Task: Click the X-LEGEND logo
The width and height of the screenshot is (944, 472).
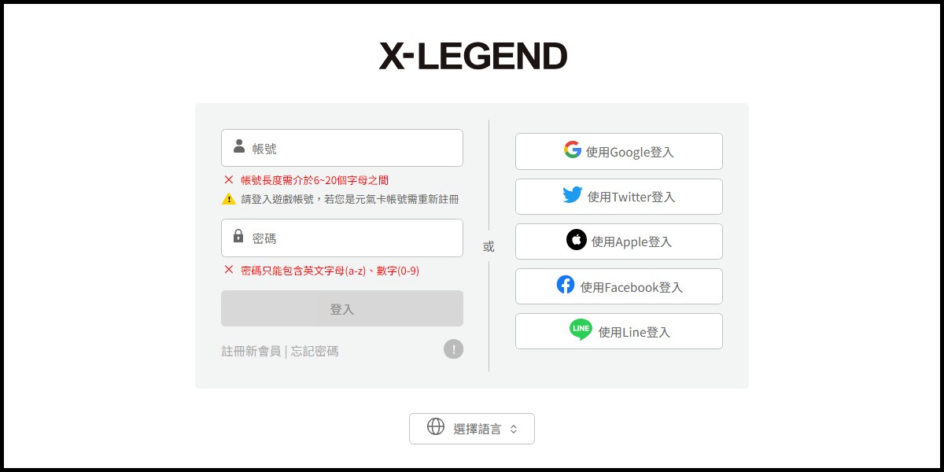Action: [473, 56]
